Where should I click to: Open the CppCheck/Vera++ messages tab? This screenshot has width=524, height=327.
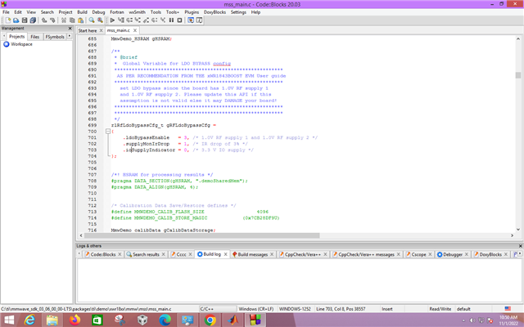coord(366,254)
